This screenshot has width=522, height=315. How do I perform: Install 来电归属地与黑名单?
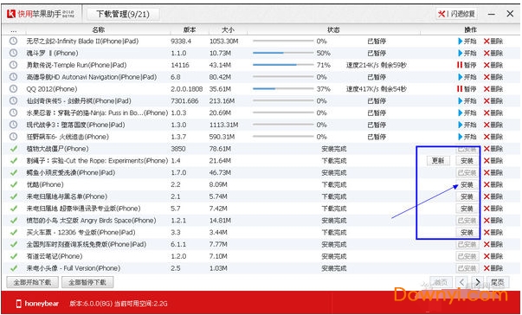pos(467,197)
